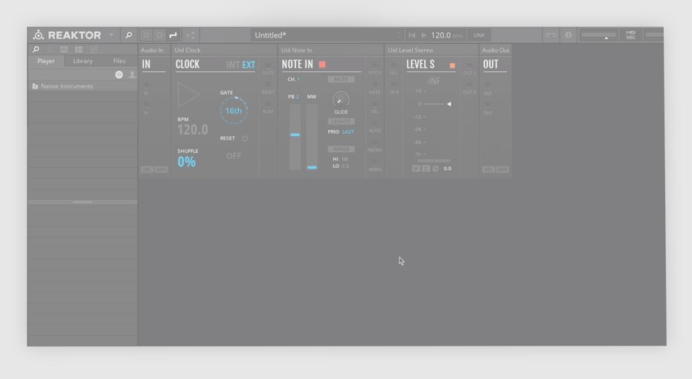Switch to the Library tab

83,61
